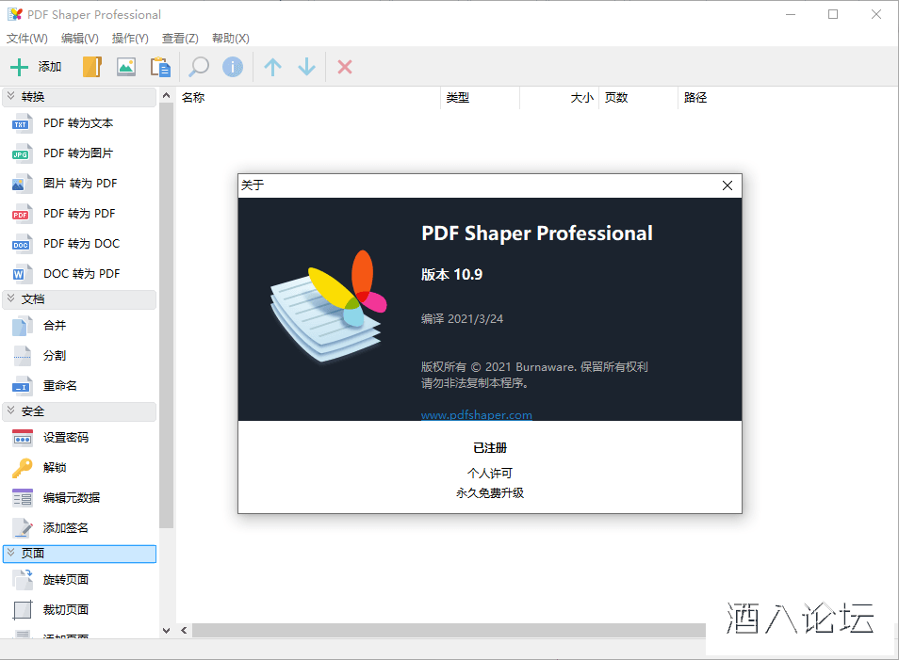Collapse the 页面 section header
899x660 pixels.
(79, 554)
